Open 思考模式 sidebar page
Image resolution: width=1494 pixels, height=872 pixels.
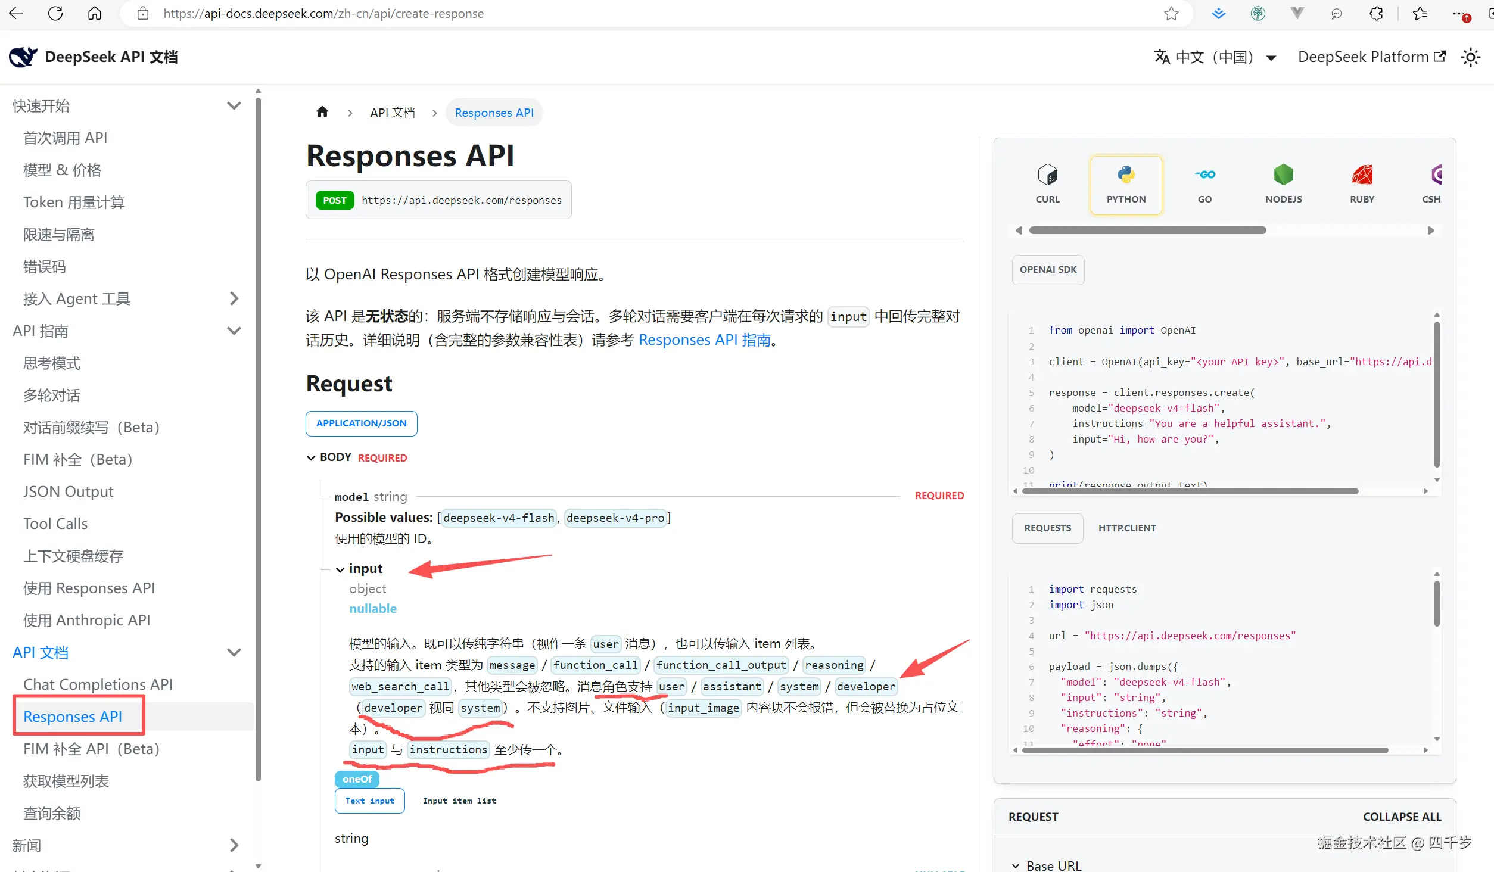coord(51,363)
